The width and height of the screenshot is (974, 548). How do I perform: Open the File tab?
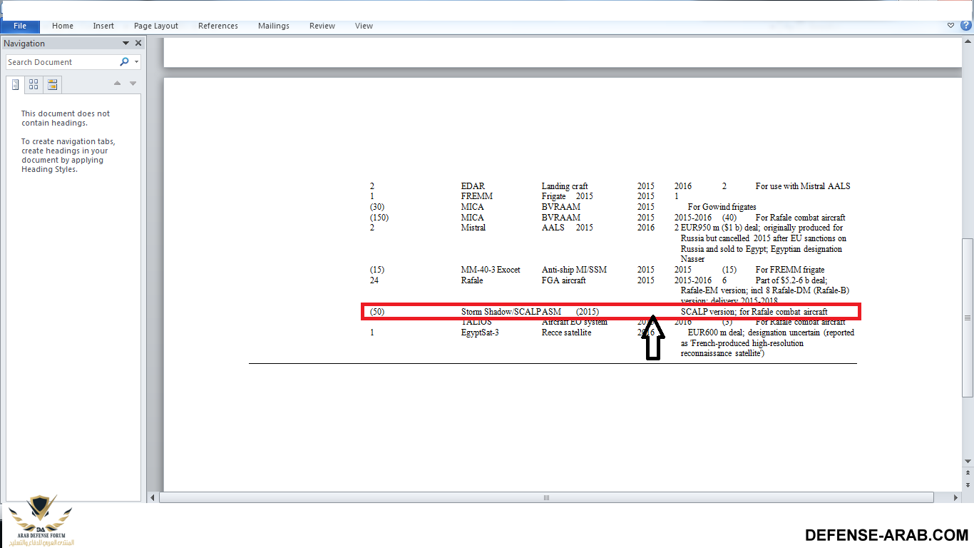click(x=20, y=26)
